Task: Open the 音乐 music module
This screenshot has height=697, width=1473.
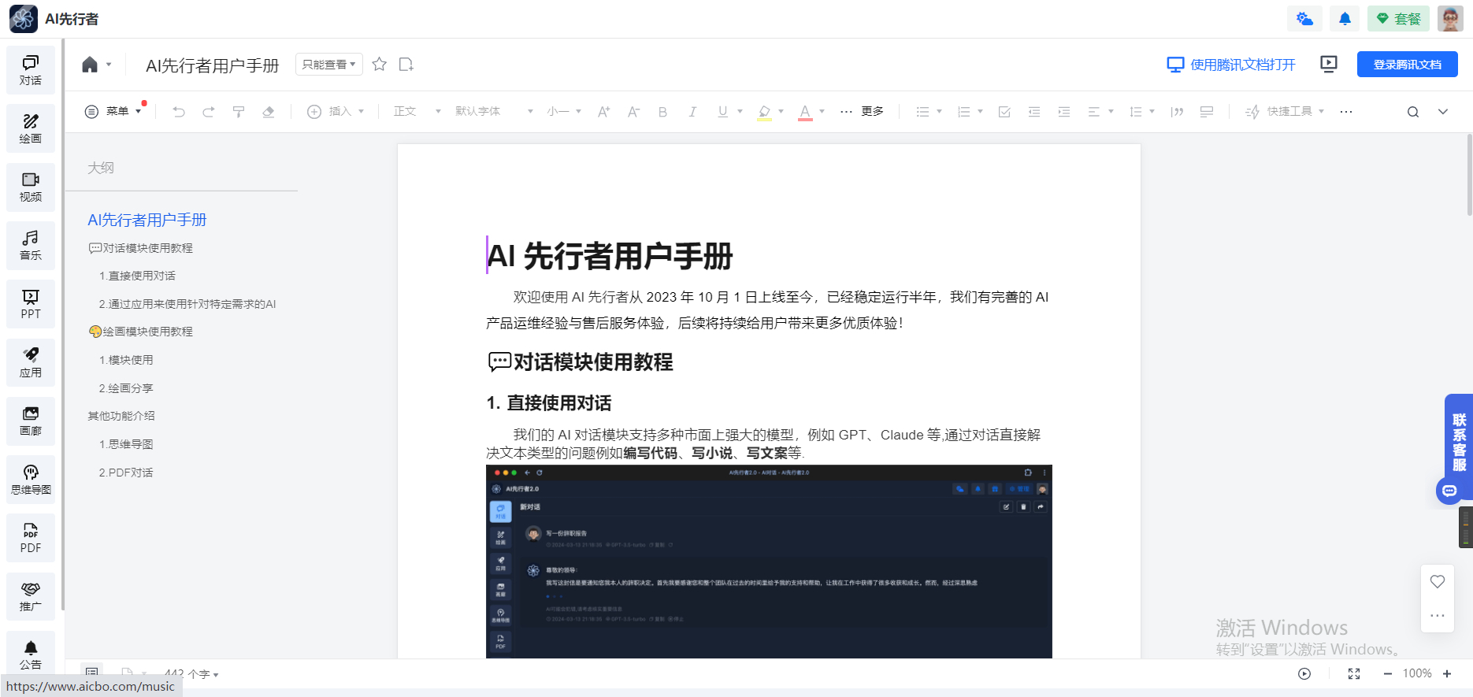Action: tap(31, 246)
